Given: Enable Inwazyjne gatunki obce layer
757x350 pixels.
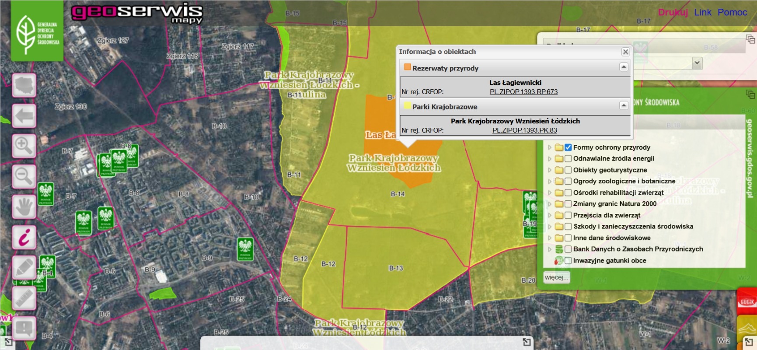Looking at the screenshot, I should click(568, 261).
